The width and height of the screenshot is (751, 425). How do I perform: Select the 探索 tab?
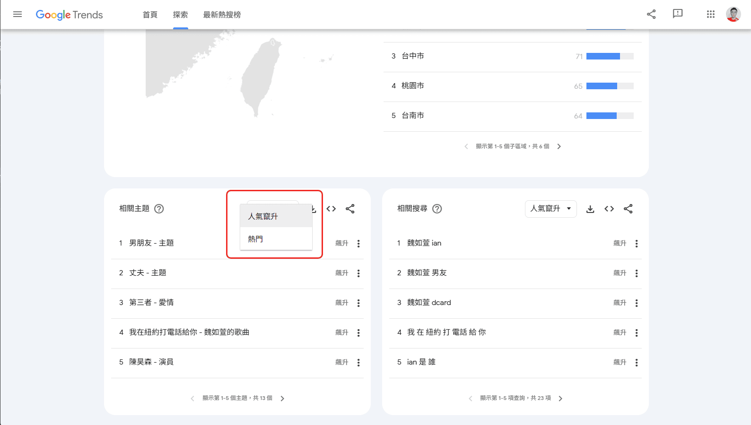pyautogui.click(x=180, y=15)
